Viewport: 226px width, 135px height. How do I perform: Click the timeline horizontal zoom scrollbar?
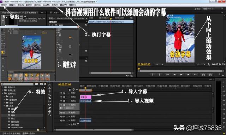point(94,130)
